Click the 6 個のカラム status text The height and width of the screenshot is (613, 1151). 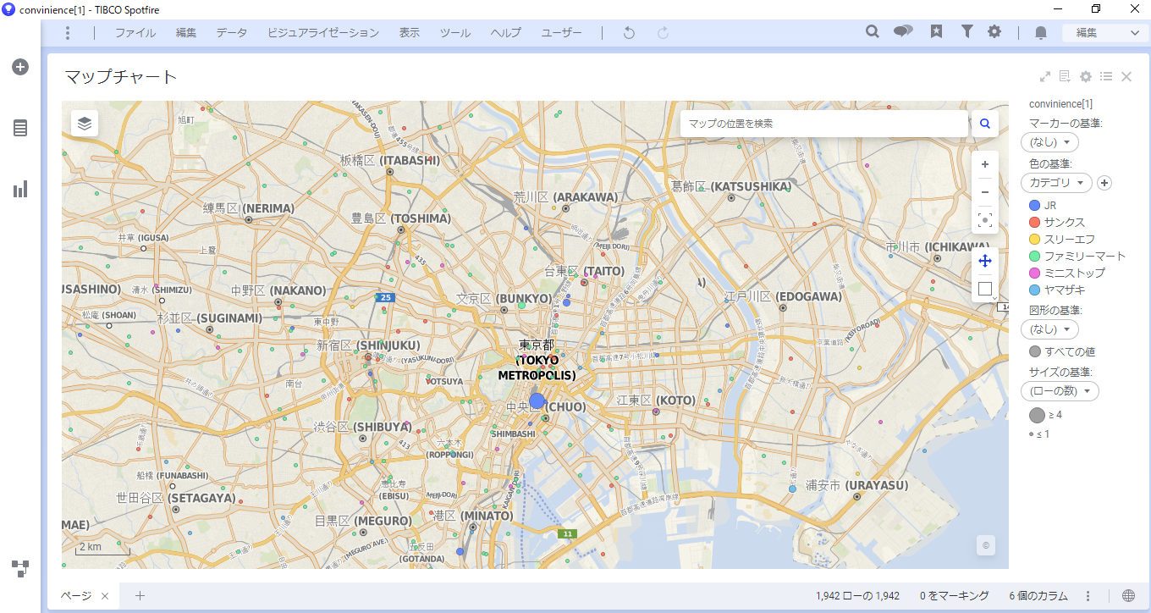[x=1038, y=596]
